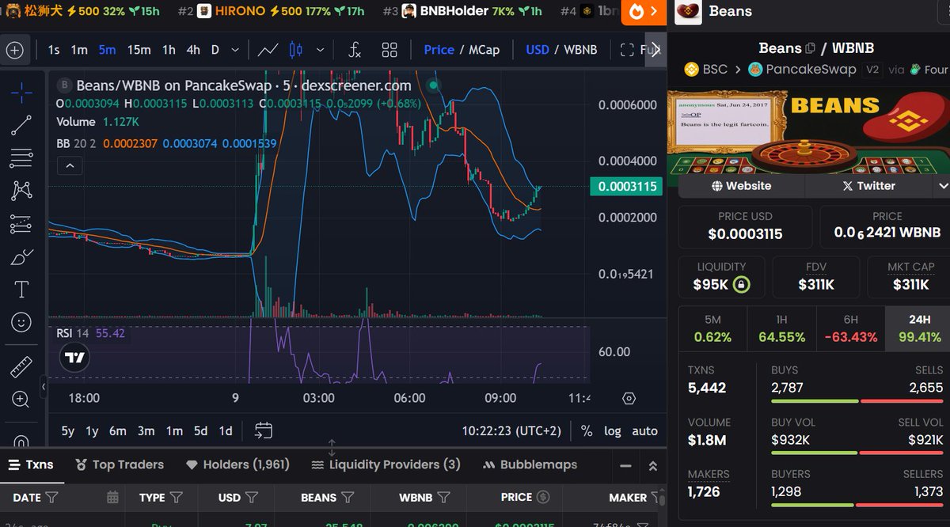Open the candlestick chart style selector

(x=296, y=50)
